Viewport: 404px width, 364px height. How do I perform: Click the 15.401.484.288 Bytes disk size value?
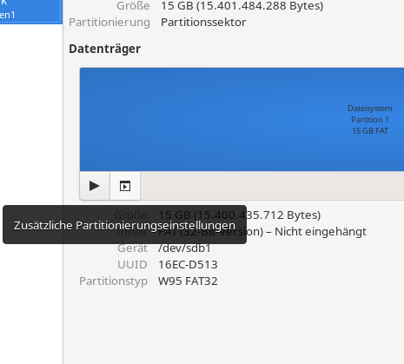tap(242, 6)
